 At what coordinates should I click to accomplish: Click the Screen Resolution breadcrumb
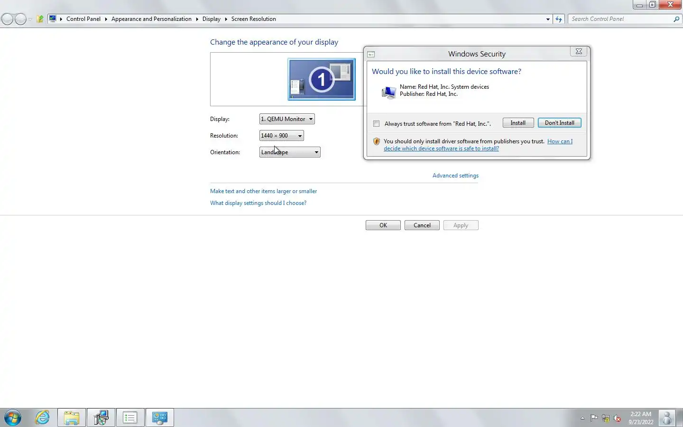point(253,19)
